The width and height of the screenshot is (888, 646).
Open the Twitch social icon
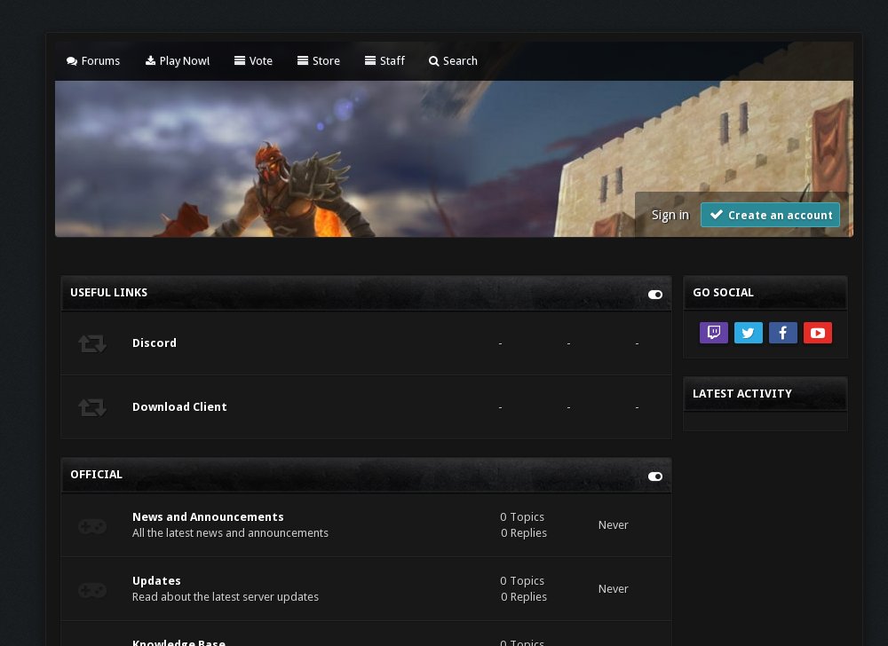pyautogui.click(x=713, y=333)
